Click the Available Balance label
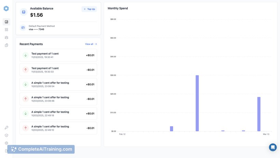280x158 pixels. (x=42, y=9)
